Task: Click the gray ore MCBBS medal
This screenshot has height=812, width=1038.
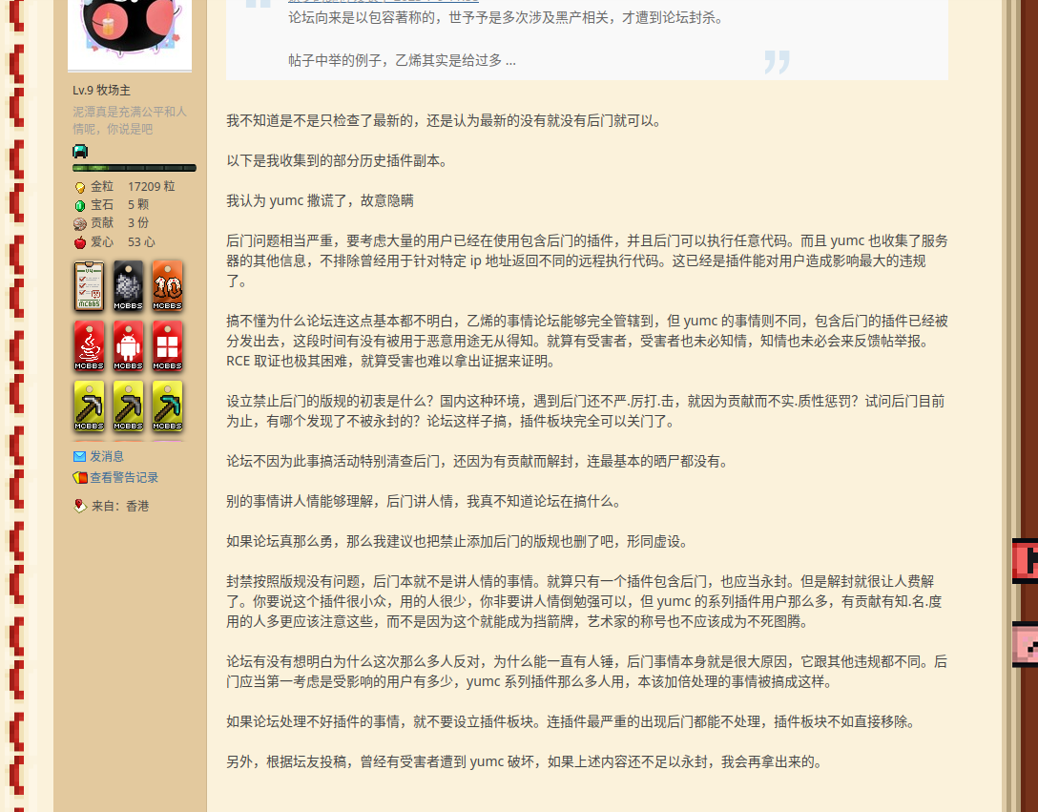Action: (x=128, y=285)
